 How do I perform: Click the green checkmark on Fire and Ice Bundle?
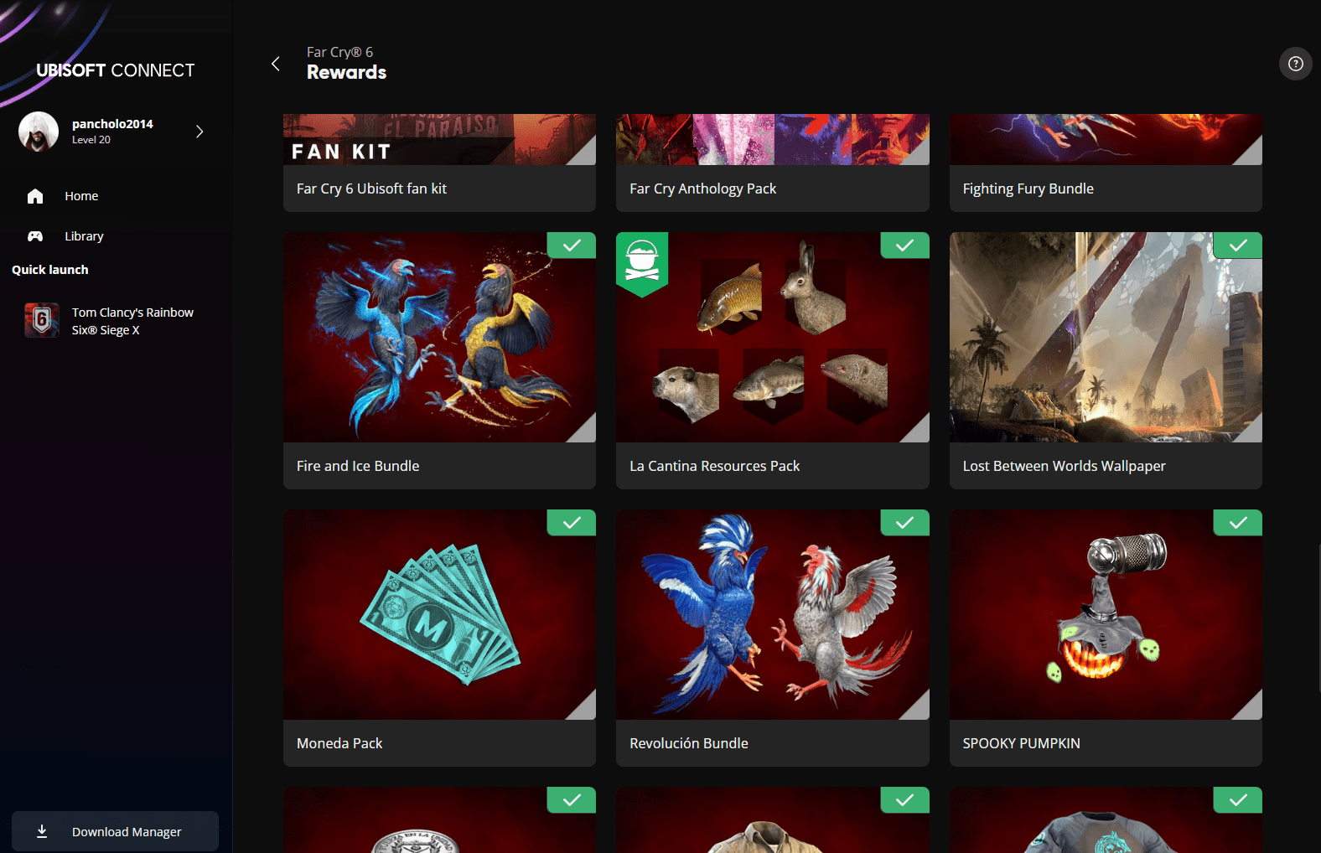572,246
